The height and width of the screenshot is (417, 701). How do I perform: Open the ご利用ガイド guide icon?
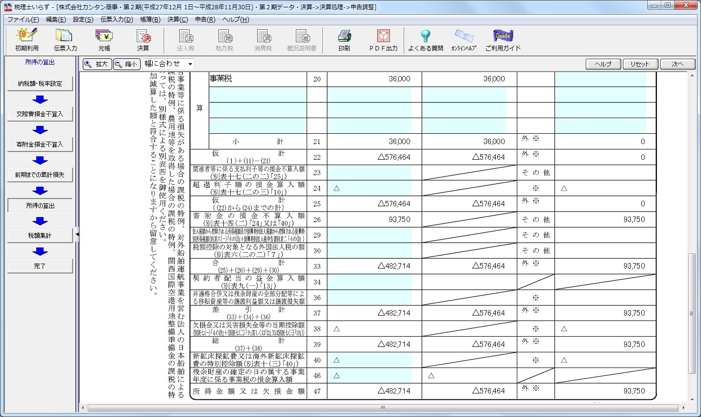(x=503, y=40)
